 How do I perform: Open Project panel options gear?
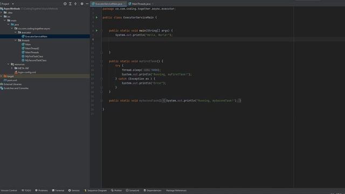[82, 4]
